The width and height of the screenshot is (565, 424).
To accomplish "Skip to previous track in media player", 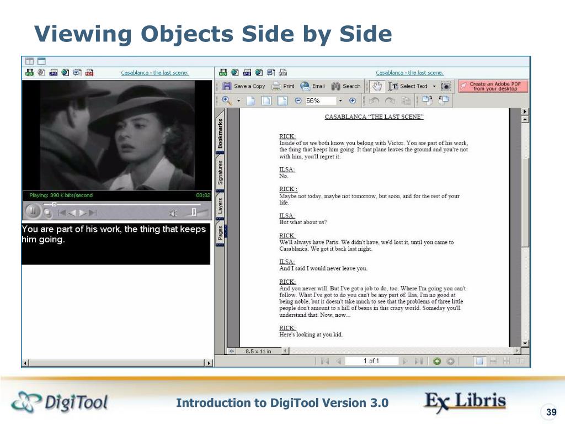I will (x=62, y=213).
